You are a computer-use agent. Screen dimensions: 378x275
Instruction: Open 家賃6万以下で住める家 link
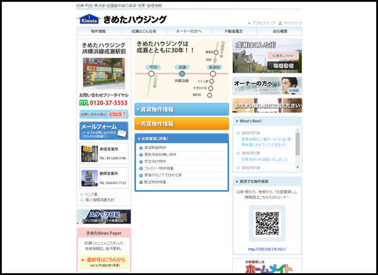pyautogui.click(x=163, y=175)
